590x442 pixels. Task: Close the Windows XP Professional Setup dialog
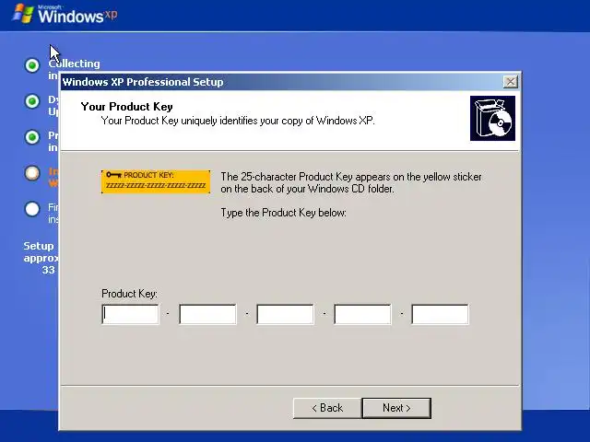coord(510,82)
